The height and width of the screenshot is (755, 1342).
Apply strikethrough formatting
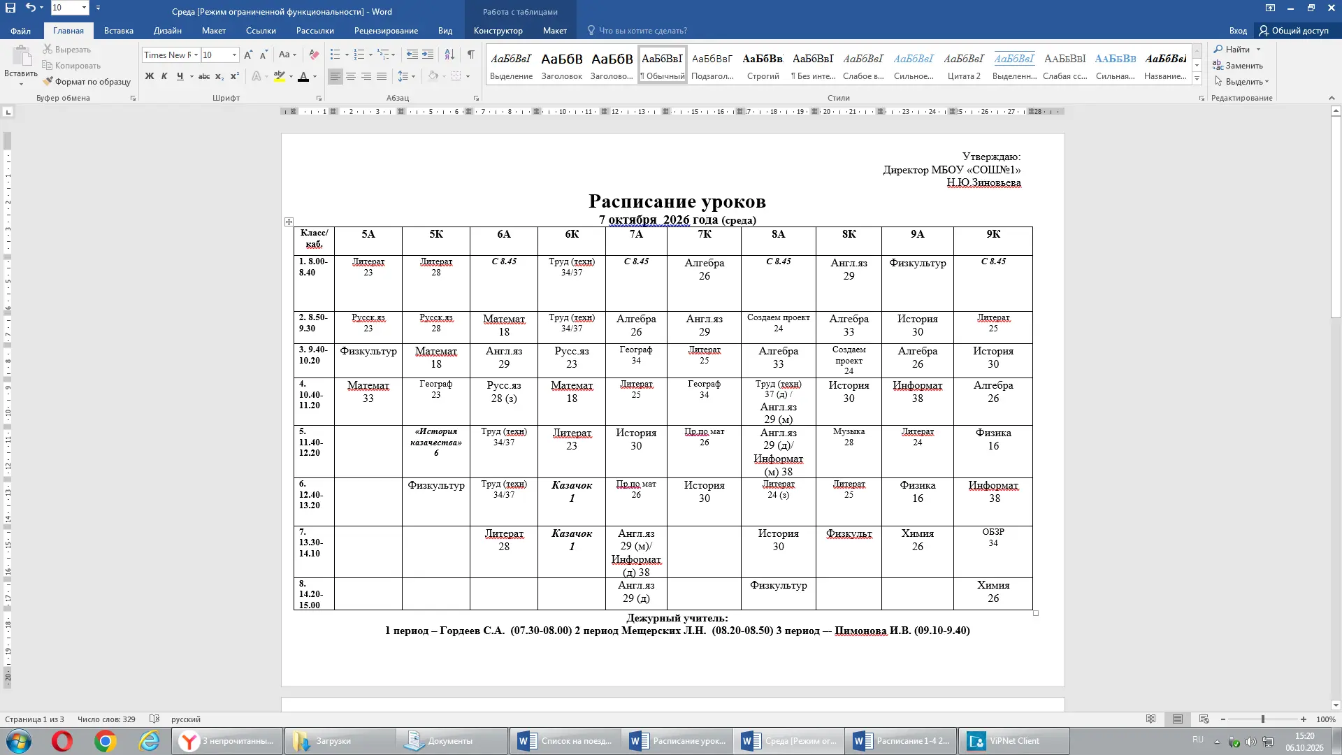pyautogui.click(x=203, y=76)
